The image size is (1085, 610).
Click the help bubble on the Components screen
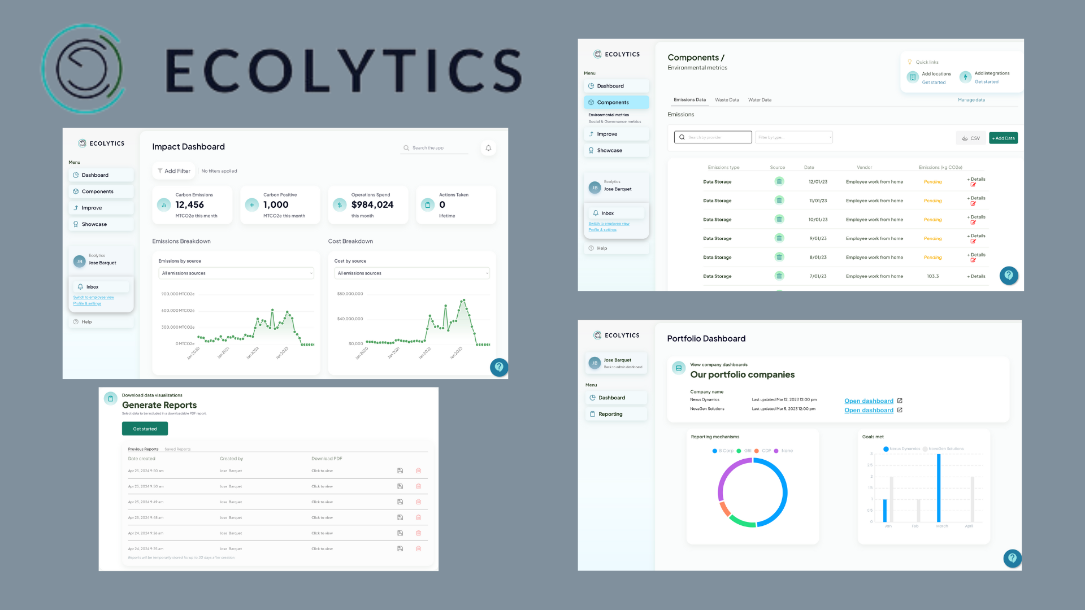pyautogui.click(x=1009, y=275)
